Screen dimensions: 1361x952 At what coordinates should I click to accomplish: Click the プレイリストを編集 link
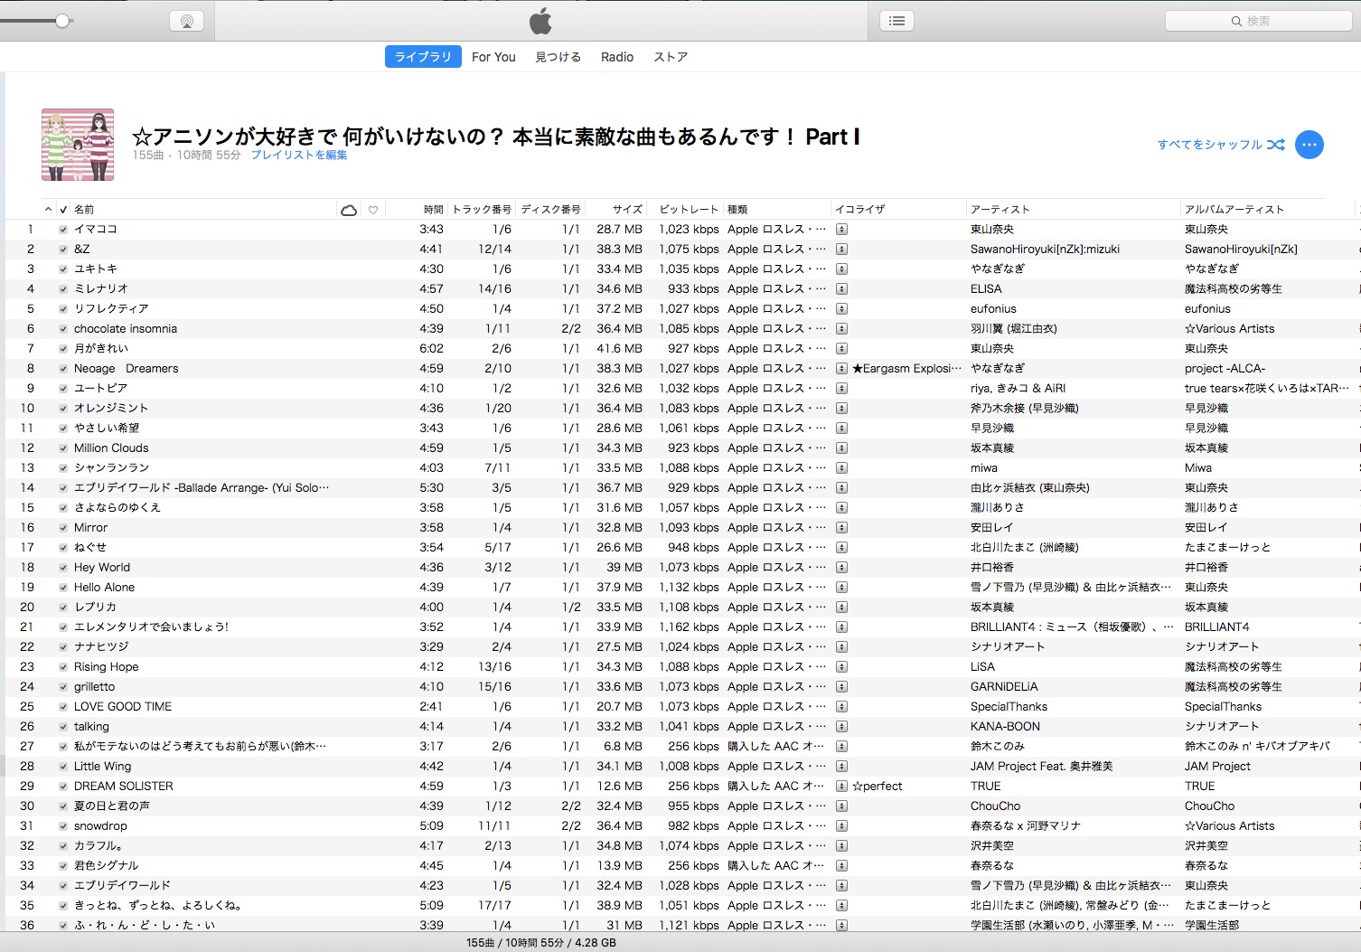pyautogui.click(x=299, y=156)
